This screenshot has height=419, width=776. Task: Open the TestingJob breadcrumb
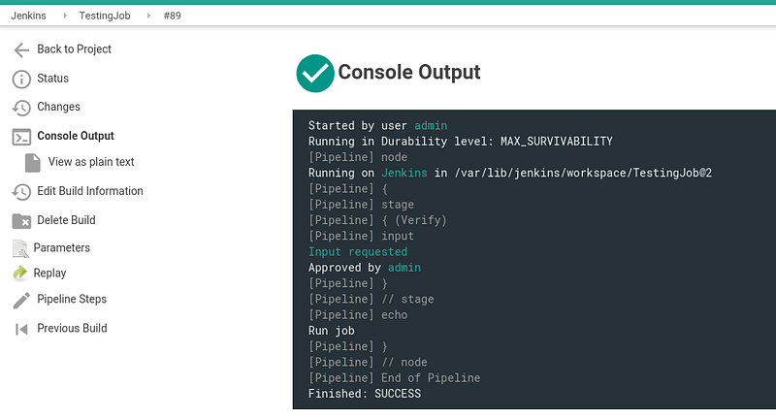(x=105, y=16)
